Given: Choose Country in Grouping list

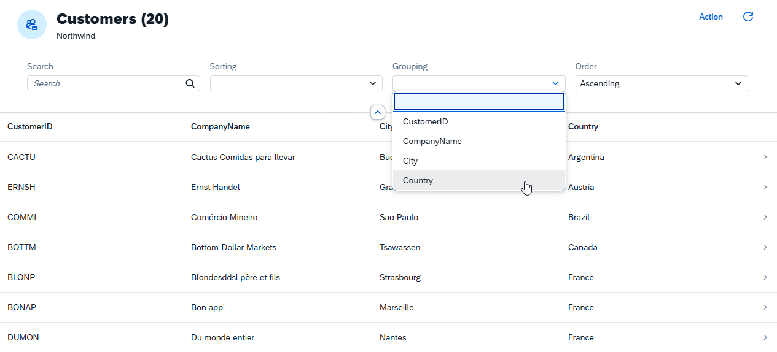Looking at the screenshot, I should [479, 180].
